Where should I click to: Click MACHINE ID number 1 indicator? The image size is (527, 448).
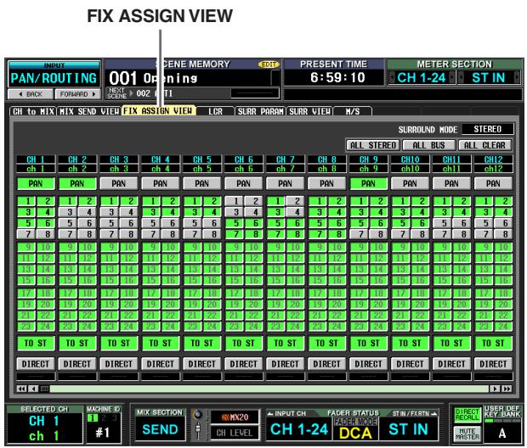coord(93,417)
